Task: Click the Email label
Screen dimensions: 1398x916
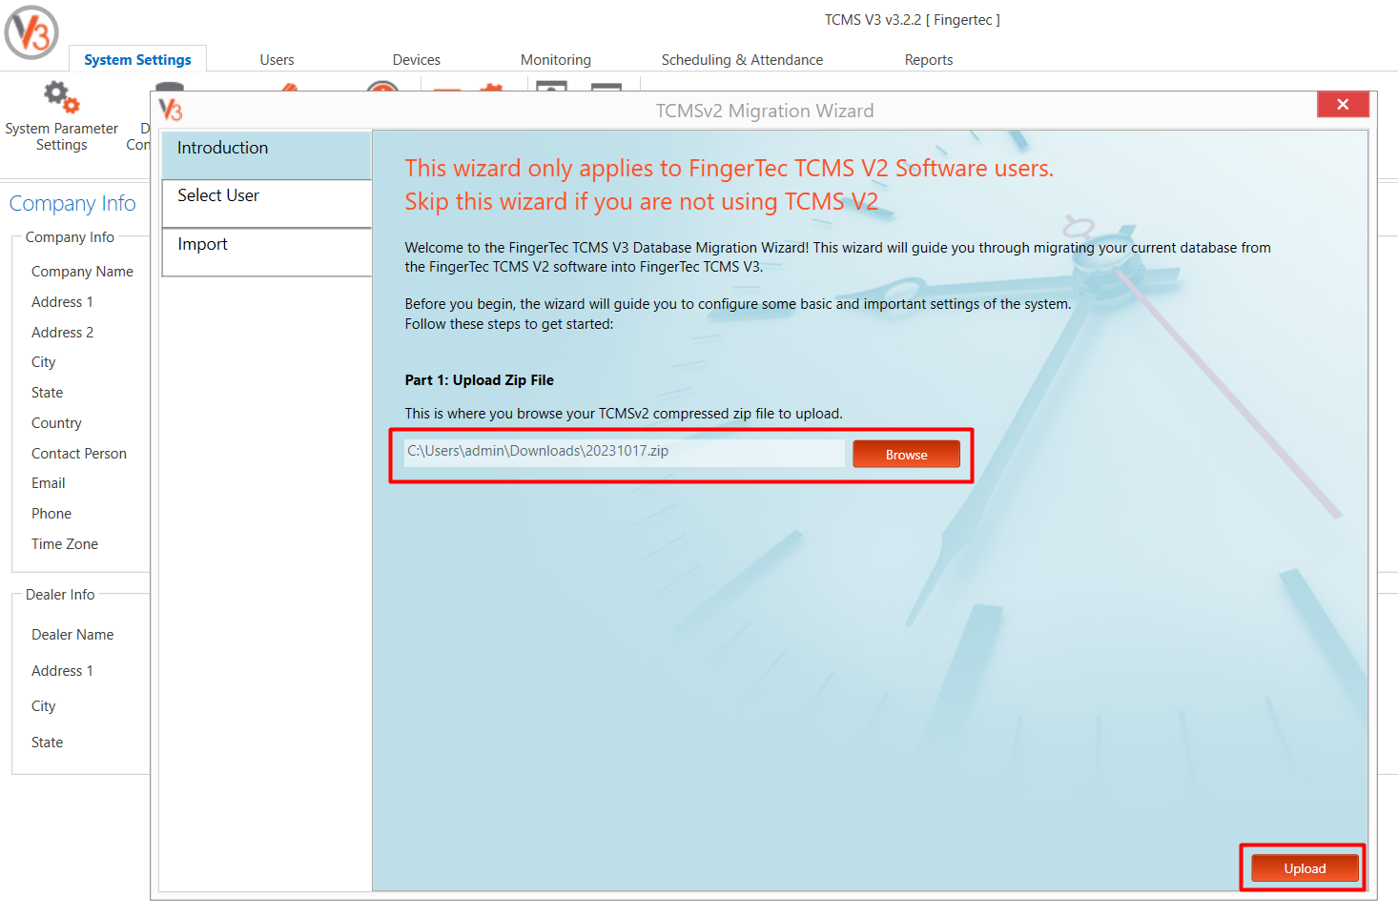Action: [x=48, y=483]
